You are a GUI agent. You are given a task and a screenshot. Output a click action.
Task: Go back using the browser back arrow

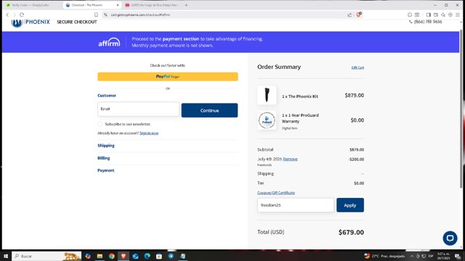coord(7,14)
